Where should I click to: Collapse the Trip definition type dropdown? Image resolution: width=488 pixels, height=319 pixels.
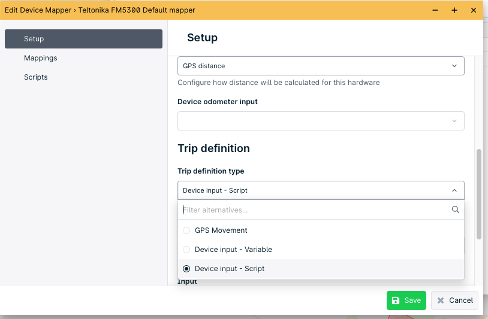click(x=321, y=190)
